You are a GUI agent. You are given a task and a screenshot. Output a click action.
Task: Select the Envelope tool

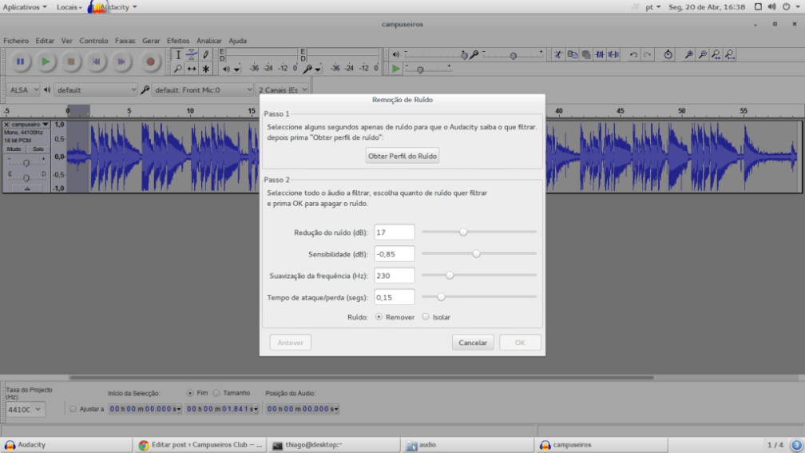click(x=192, y=55)
